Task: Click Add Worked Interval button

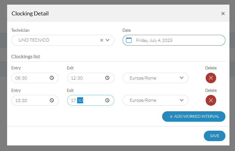Action: (x=194, y=116)
